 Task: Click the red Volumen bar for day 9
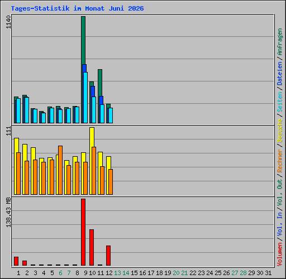(x=83, y=232)
